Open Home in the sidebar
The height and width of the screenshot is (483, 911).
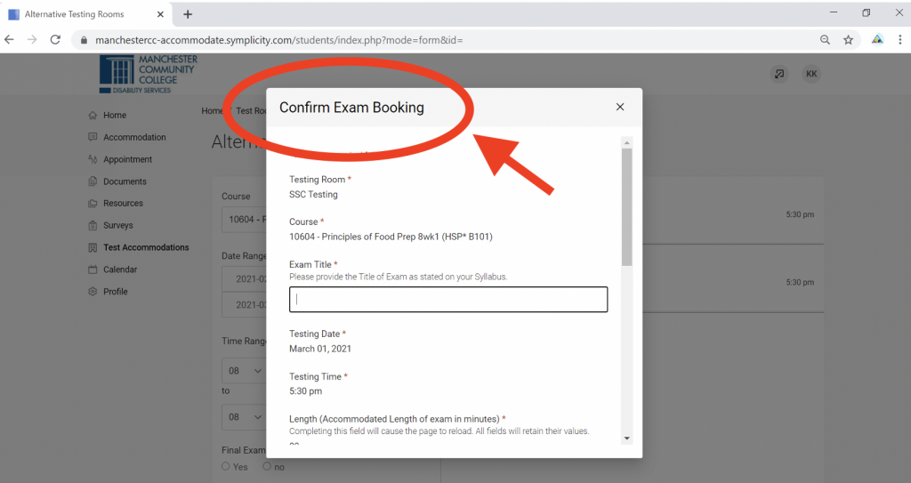coord(115,115)
